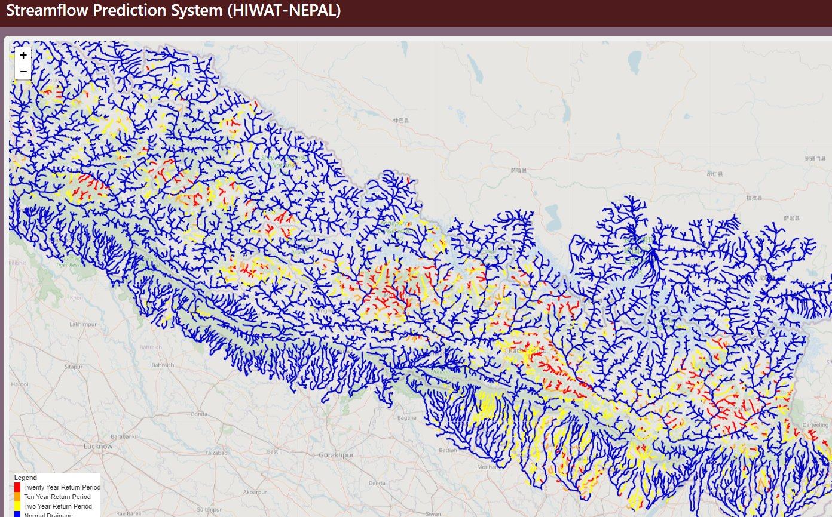Select the Ten Year Return Period legend label
This screenshot has width=832, height=517.
57,497
